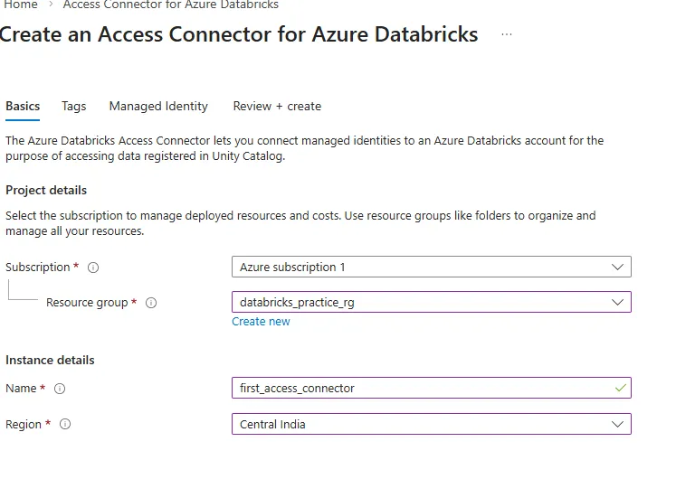The image size is (676, 498).
Task: Click the Subscription field label
Action: pos(37,268)
